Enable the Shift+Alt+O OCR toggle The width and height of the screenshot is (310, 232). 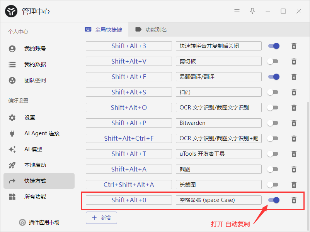(x=273, y=108)
